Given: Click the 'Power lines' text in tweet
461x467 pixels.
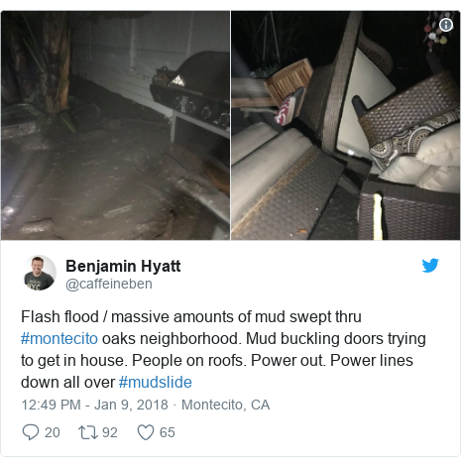Looking at the screenshot, I should click(372, 360).
